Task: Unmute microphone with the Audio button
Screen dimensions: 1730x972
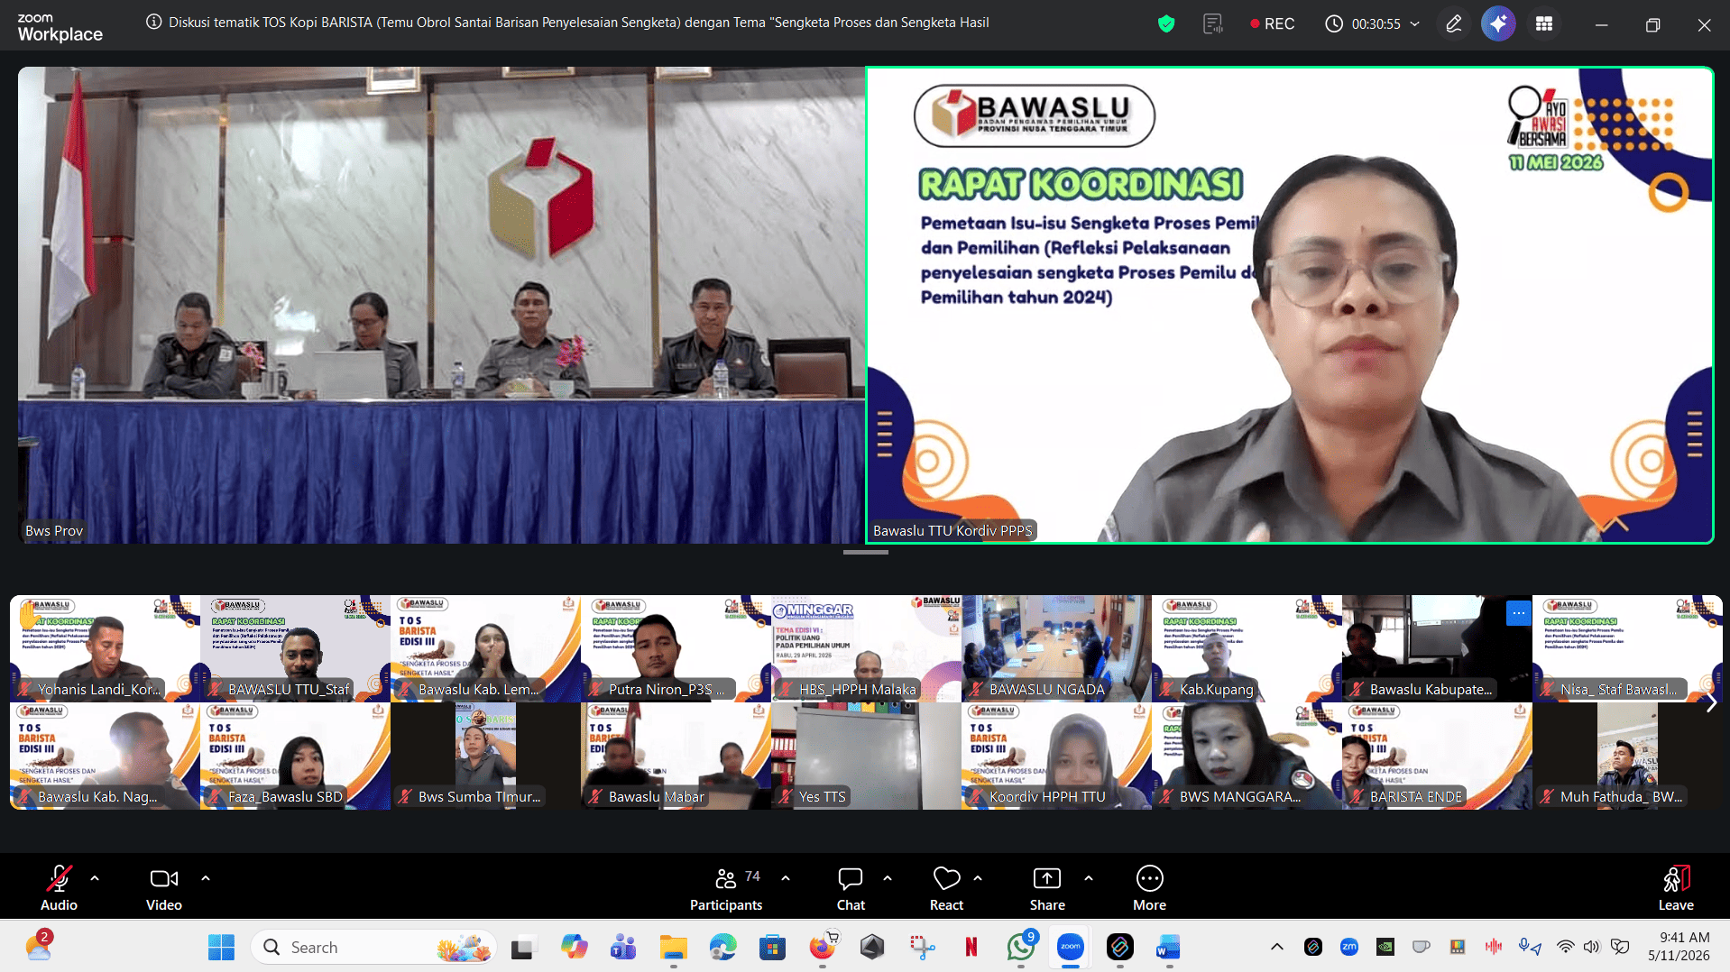Action: click(60, 887)
